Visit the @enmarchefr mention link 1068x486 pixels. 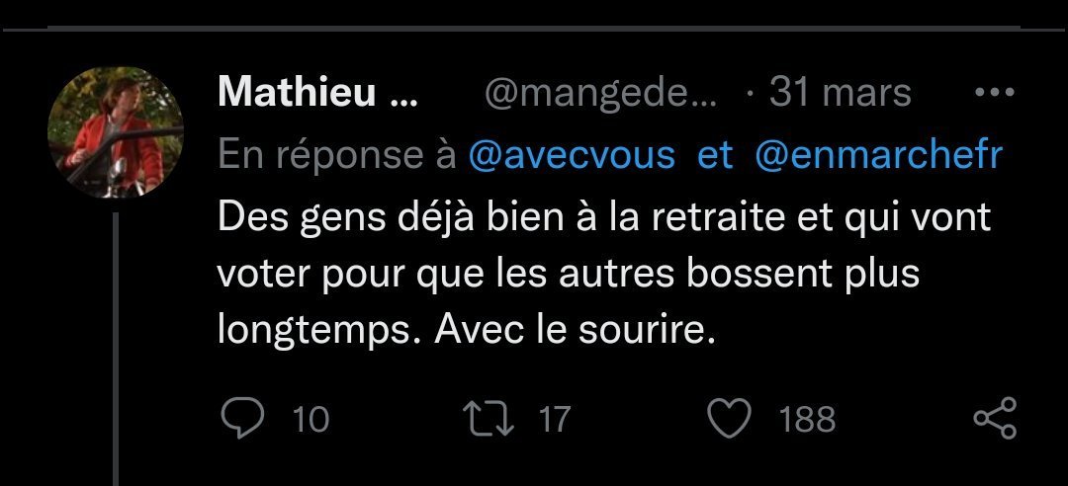point(879,155)
